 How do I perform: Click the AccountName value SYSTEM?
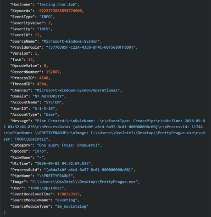53,103
